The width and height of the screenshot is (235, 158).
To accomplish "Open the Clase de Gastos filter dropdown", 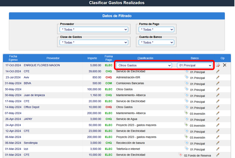I will tap(94, 42).
